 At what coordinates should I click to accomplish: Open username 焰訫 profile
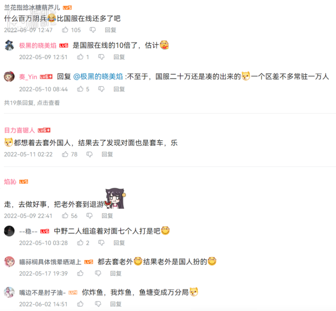click(10, 182)
